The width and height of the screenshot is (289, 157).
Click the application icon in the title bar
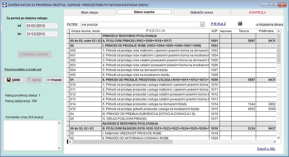(4, 5)
